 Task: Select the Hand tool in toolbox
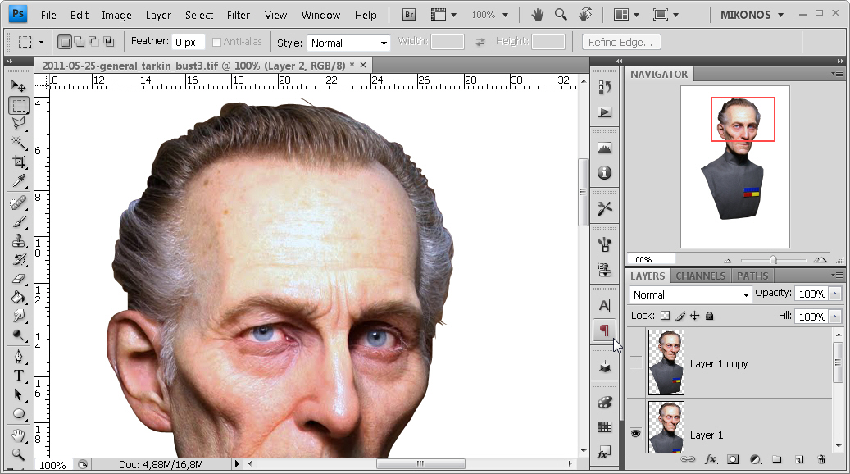19,435
